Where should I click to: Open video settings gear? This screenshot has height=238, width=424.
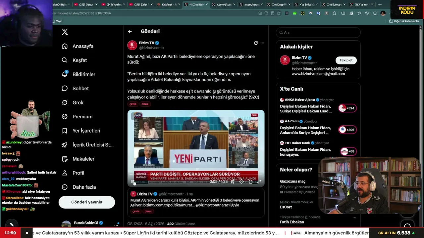coord(241,181)
